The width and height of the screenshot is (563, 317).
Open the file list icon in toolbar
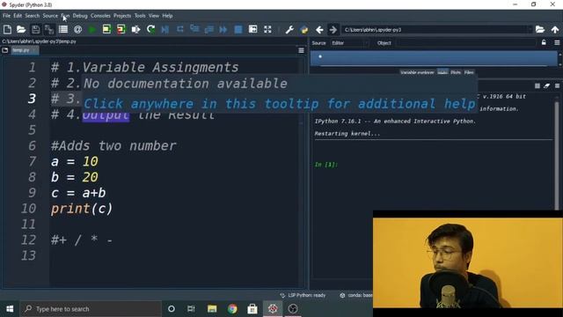point(63,29)
